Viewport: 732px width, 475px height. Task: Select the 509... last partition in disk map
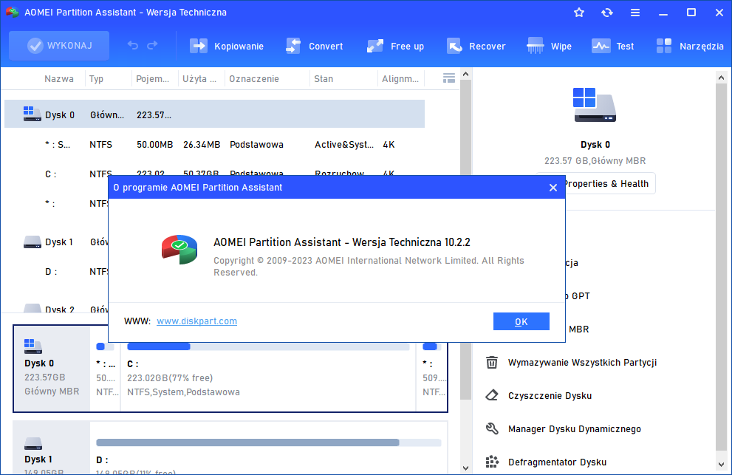point(432,377)
